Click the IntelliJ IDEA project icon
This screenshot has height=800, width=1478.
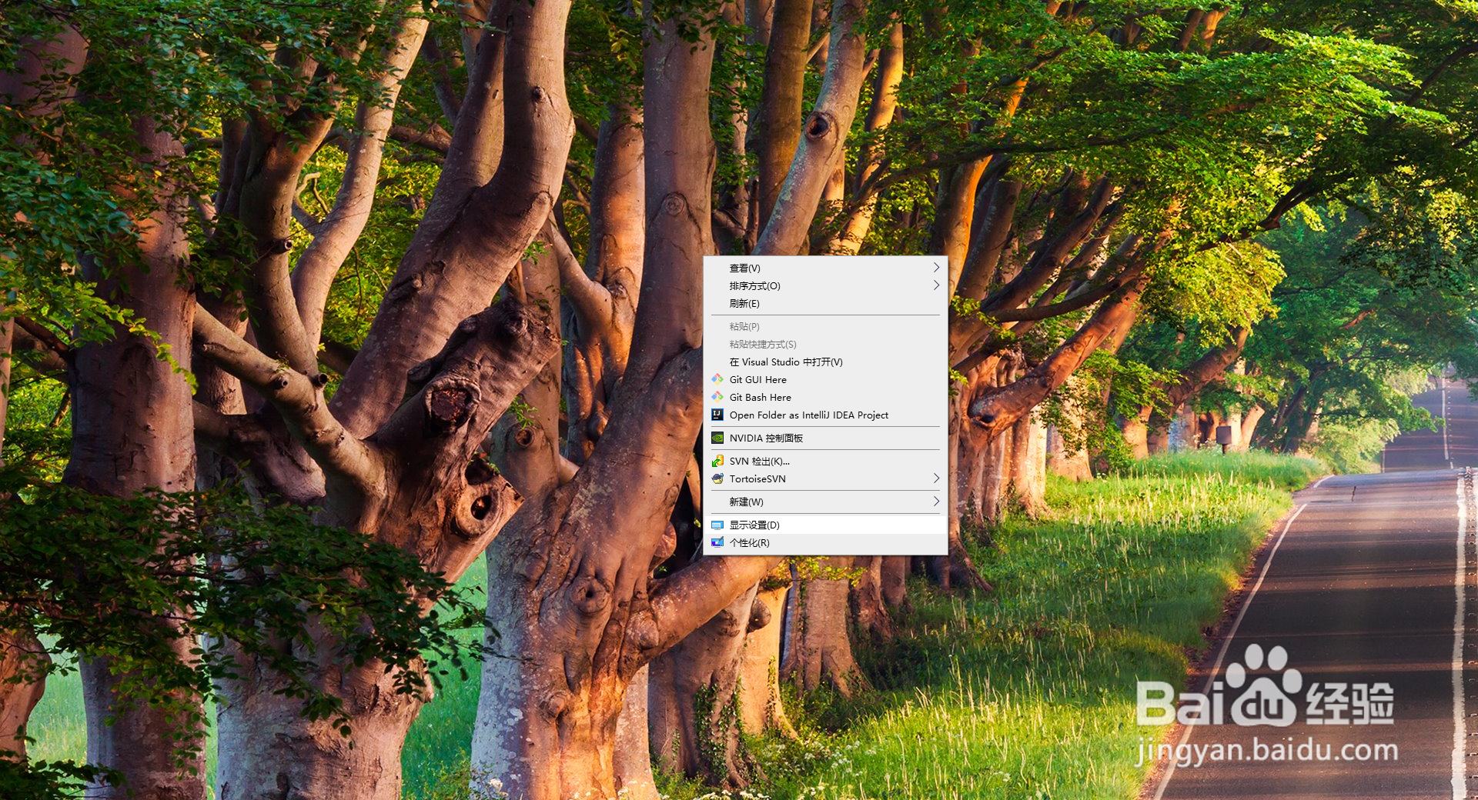pos(717,415)
